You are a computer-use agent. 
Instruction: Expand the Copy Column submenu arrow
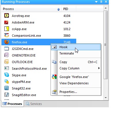tap(99, 68)
